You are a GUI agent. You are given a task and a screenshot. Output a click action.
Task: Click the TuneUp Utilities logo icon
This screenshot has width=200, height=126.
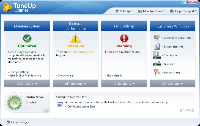pos(7,7)
